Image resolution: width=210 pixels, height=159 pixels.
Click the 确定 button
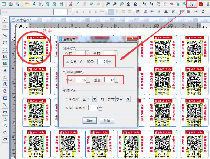pos(90,121)
